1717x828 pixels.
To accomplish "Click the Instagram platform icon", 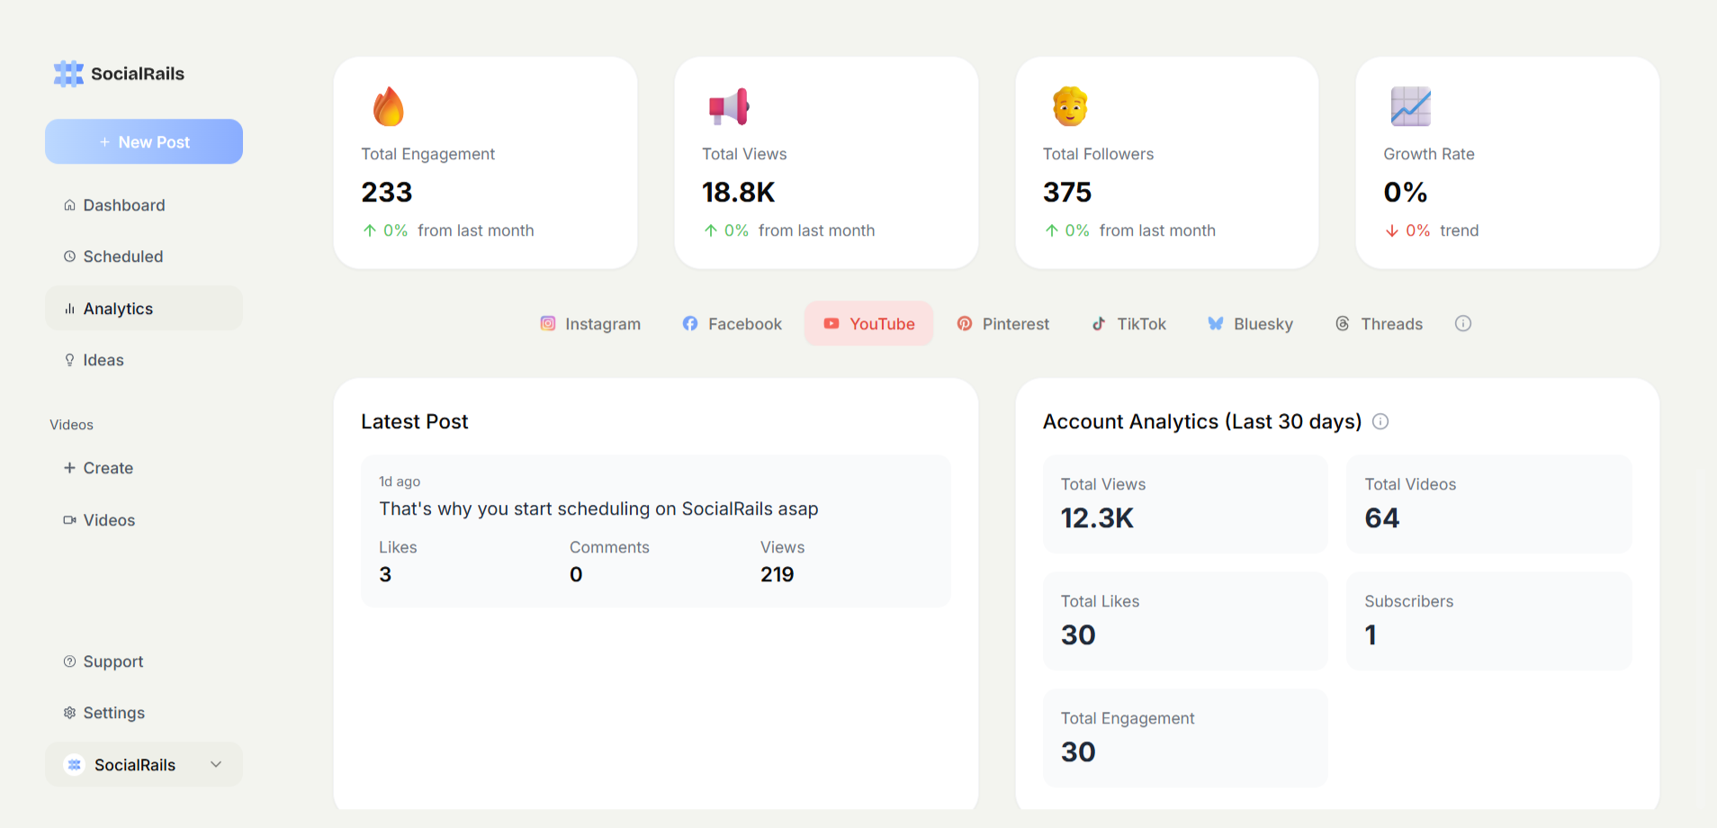I will coord(547,323).
